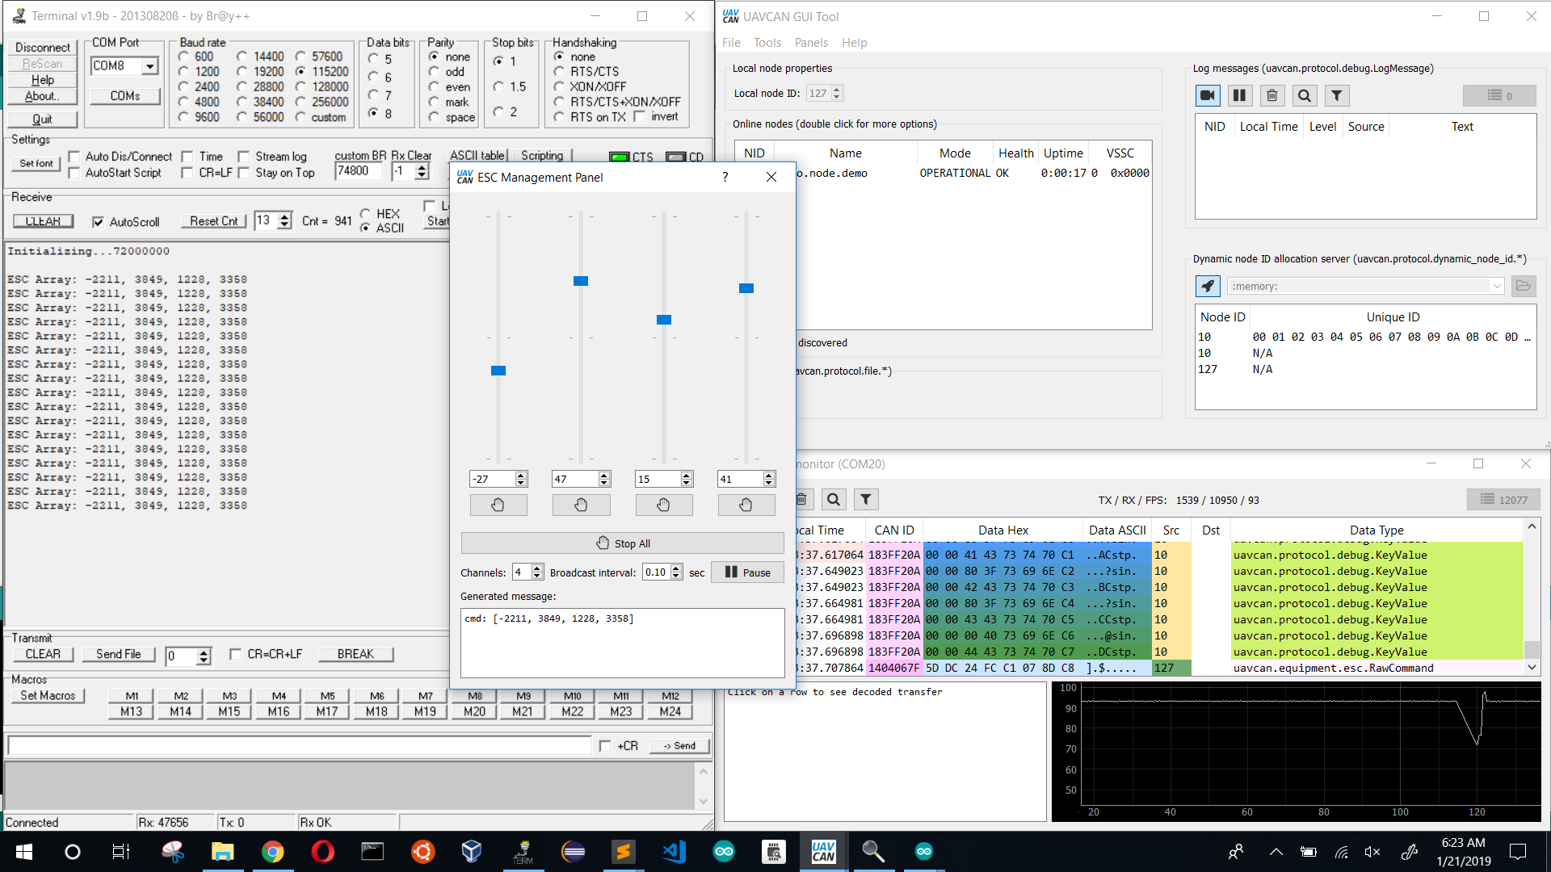Enable the Stream log checkbox

[243, 157]
